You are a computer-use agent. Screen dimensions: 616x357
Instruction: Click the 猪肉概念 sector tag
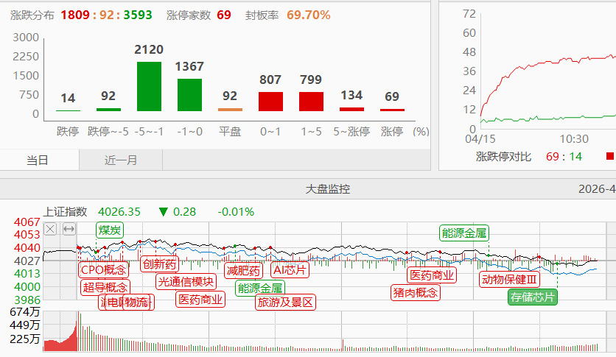[x=415, y=292]
